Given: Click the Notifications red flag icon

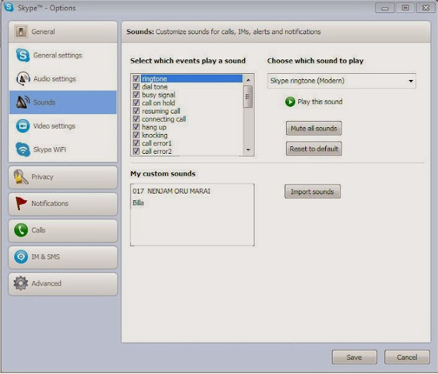Looking at the screenshot, I should [21, 204].
